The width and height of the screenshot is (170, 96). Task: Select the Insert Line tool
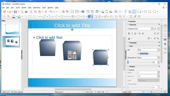26,17
